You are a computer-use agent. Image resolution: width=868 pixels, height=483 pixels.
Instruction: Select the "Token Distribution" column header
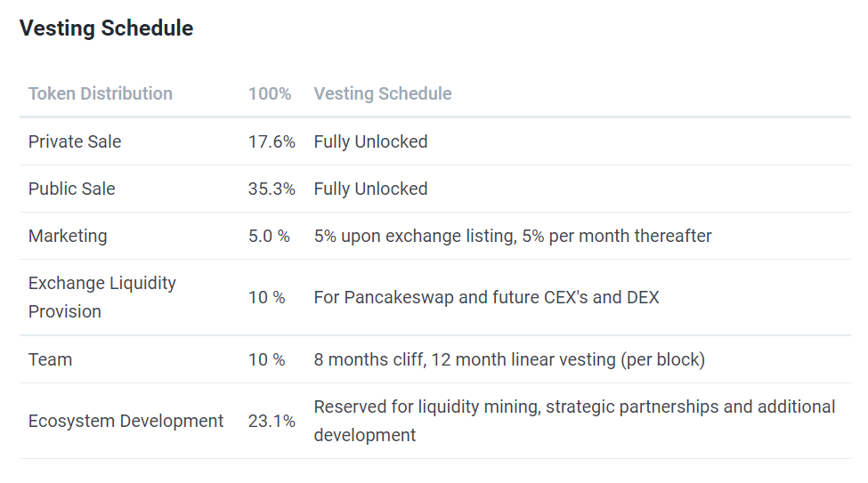coord(101,93)
